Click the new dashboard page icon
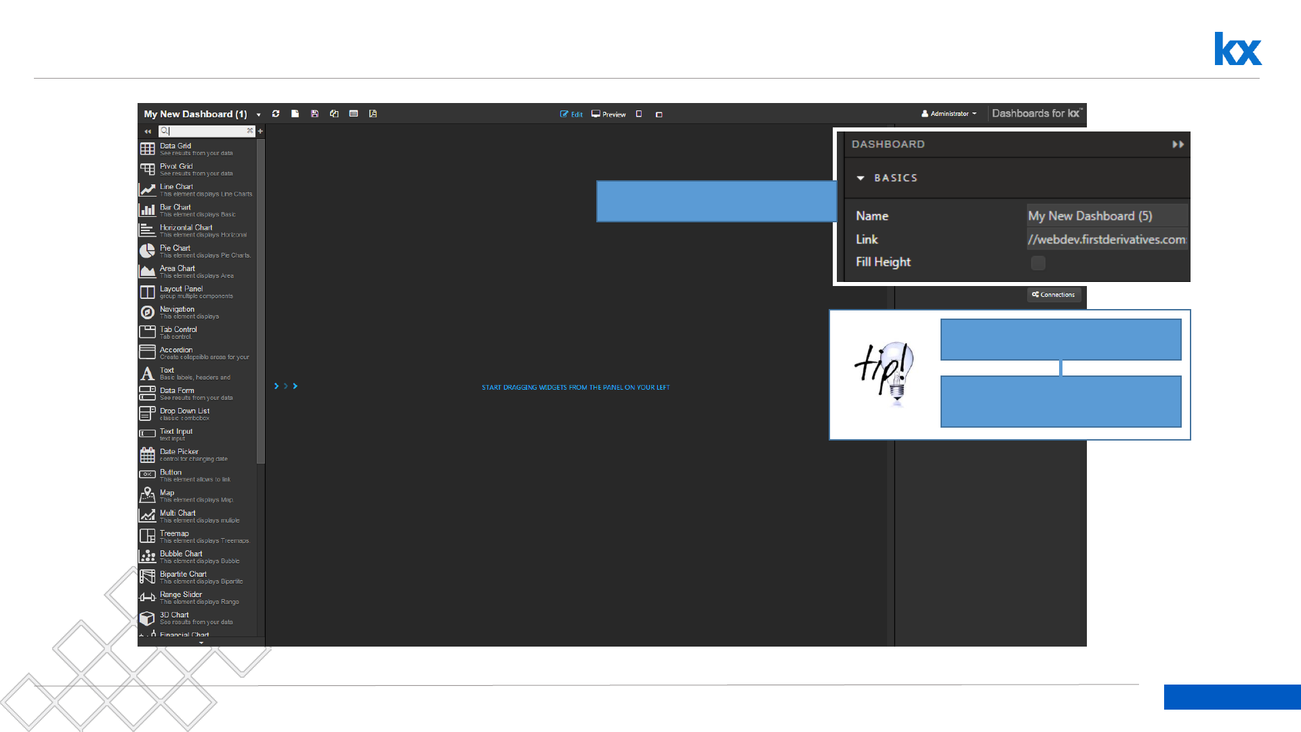Image resolution: width=1301 pixels, height=732 pixels. pyautogui.click(x=295, y=114)
